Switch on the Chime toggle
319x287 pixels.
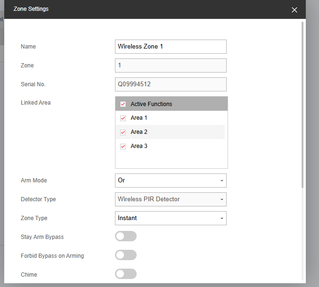[x=126, y=274]
